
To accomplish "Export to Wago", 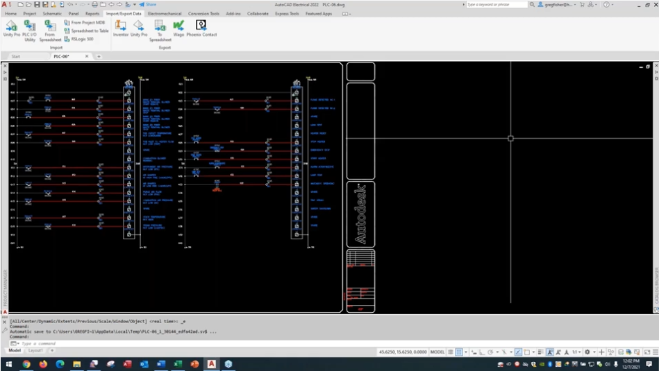I will pos(178,28).
